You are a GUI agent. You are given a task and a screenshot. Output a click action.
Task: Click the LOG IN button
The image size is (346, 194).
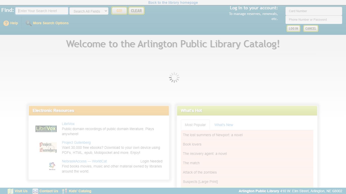click(293, 29)
